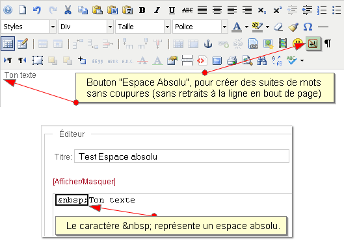Image resolution: width=344 pixels, height=244 pixels.
Task: Paste from clipboard icon
Action: point(98,10)
